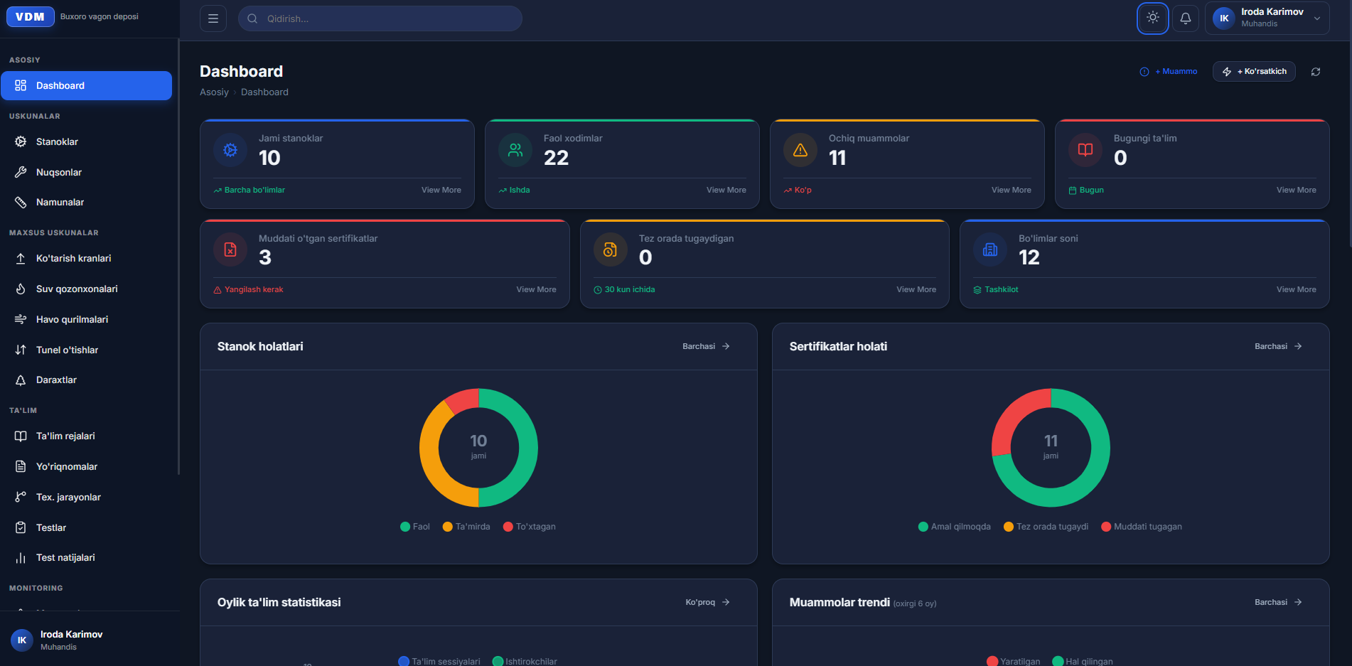1352x666 pixels.
Task: Click the Tez orada tugaydigan clock-file icon
Action: pyautogui.click(x=611, y=249)
